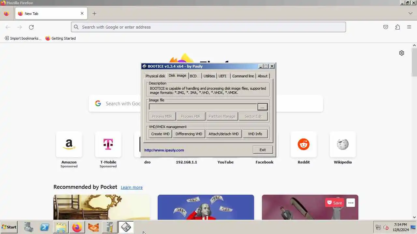
Task: Click the BOOTICE title bar diamond icon
Action: [144, 66]
